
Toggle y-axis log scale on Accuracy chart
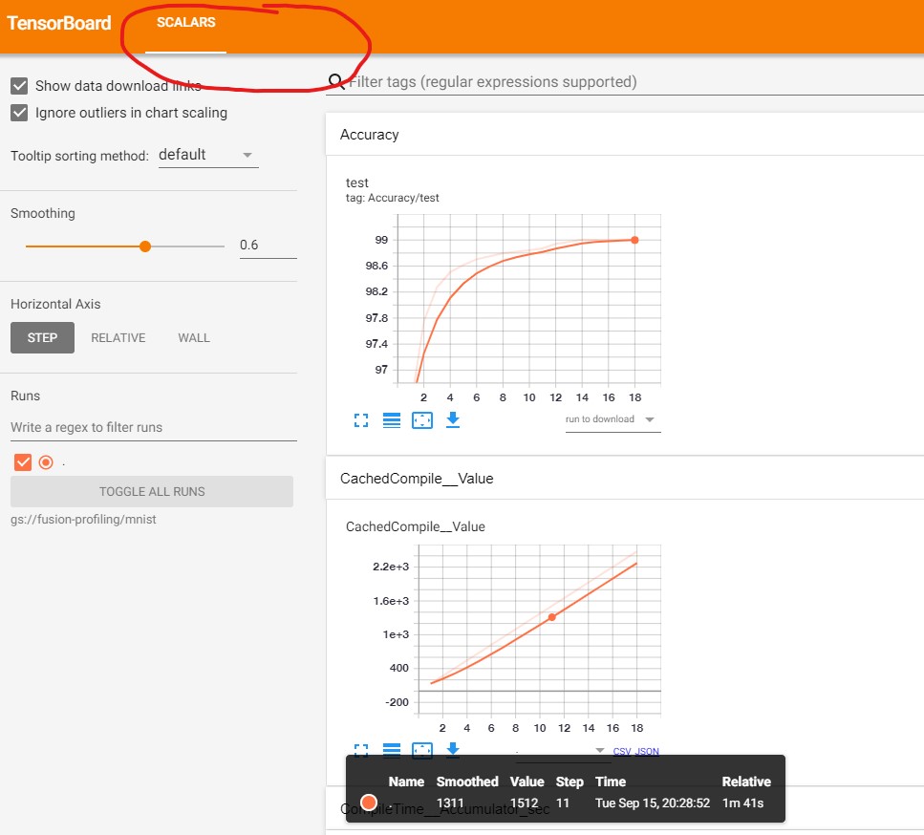(392, 420)
